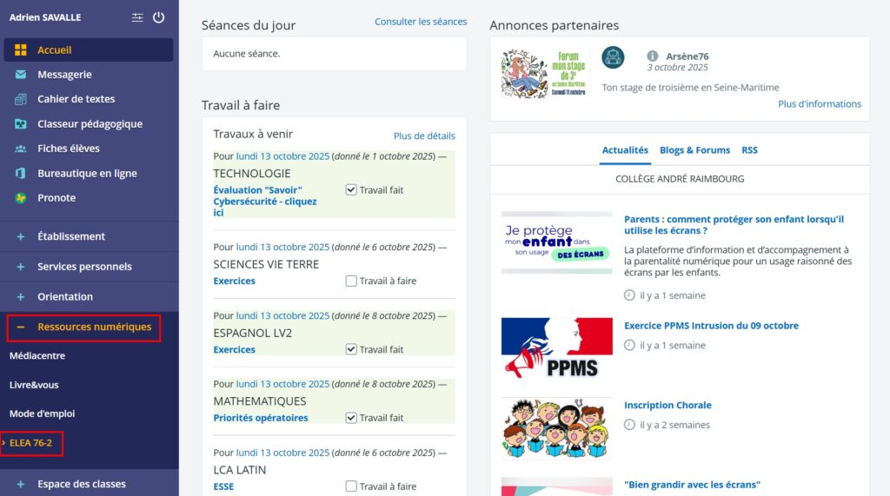Open the PPMS news thumbnail image
The width and height of the screenshot is (890, 496).
[x=556, y=347]
